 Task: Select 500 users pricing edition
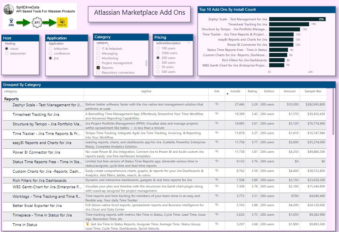[158, 72]
